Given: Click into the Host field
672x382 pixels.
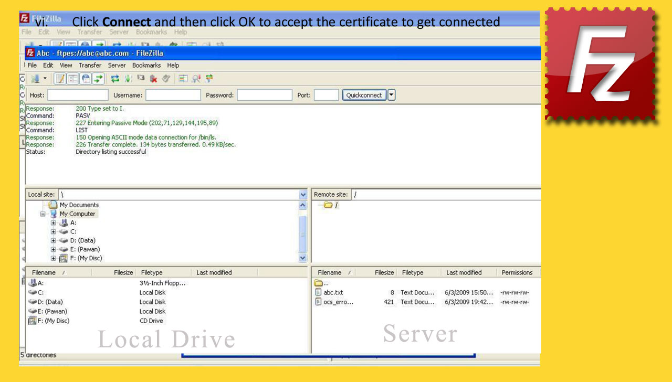Looking at the screenshot, I should 78,95.
